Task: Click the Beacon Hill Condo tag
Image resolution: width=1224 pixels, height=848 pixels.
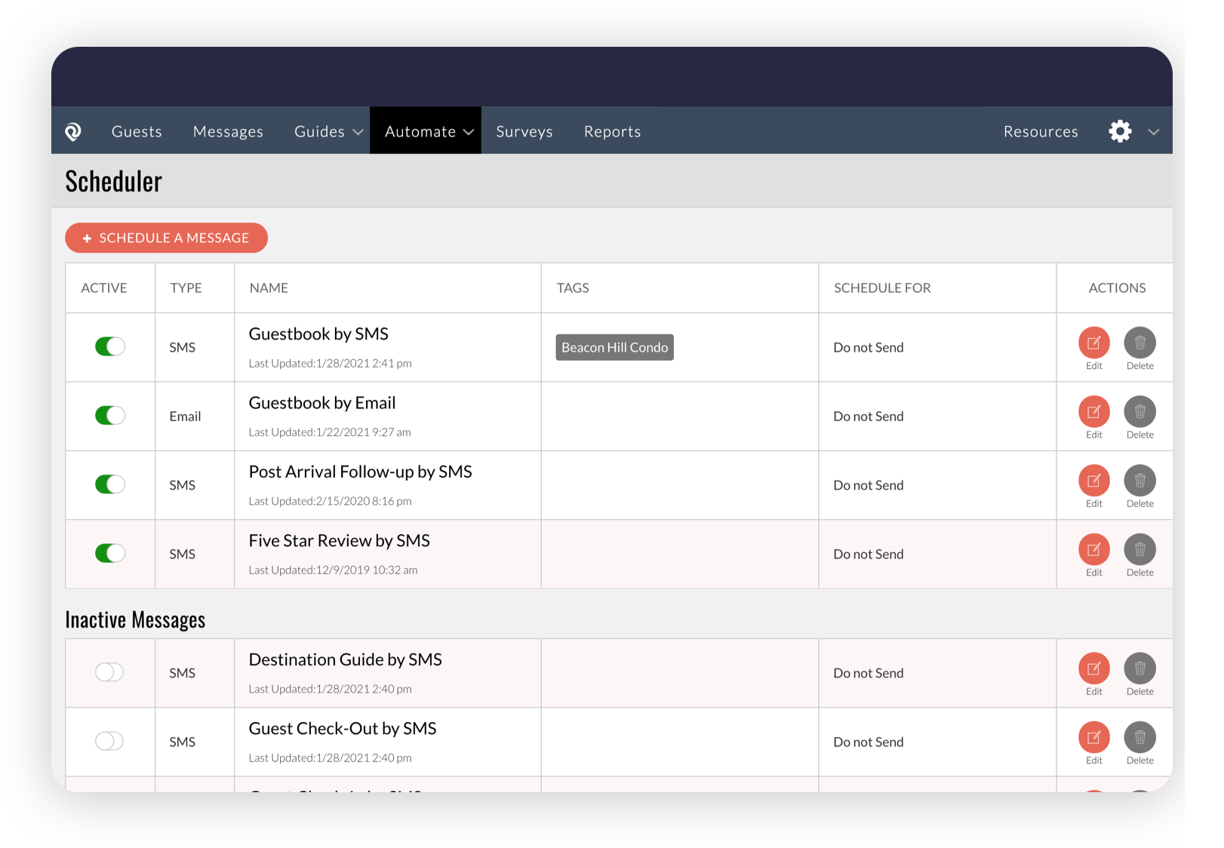Action: click(x=614, y=347)
